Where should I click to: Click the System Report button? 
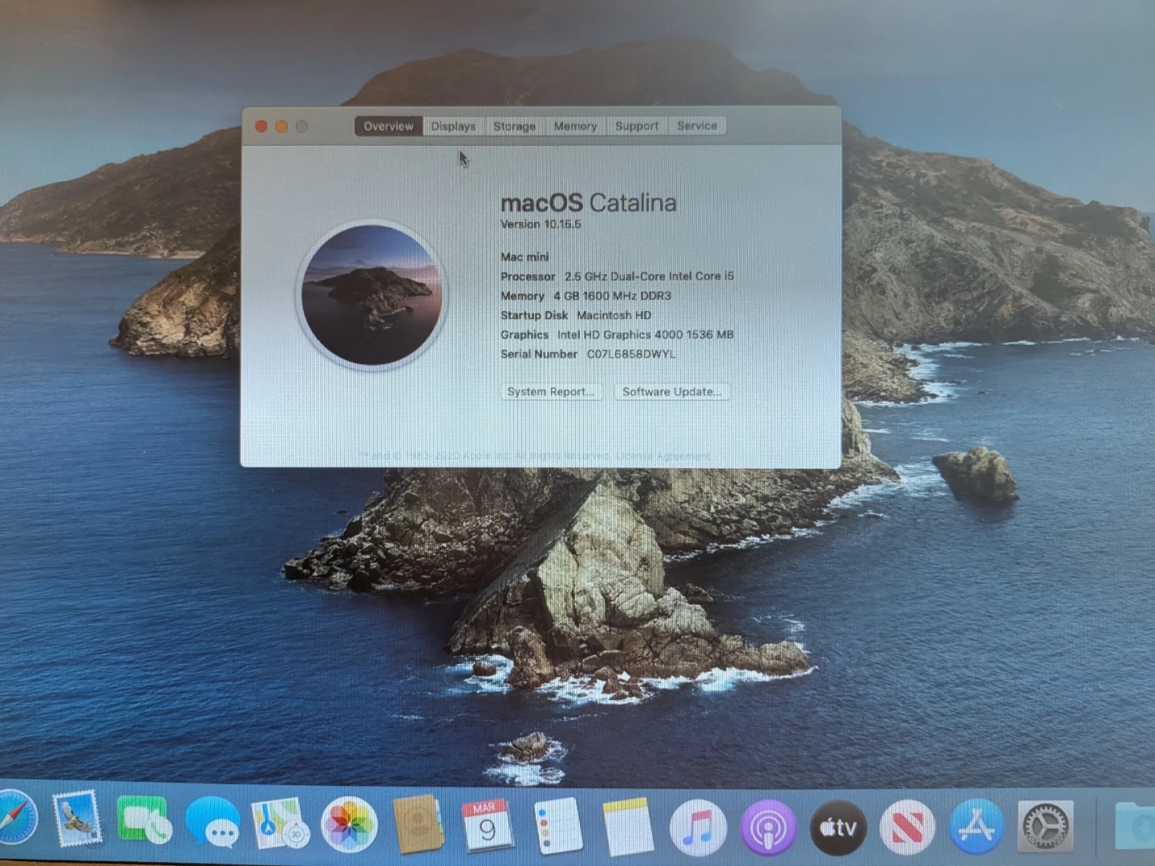coord(551,391)
